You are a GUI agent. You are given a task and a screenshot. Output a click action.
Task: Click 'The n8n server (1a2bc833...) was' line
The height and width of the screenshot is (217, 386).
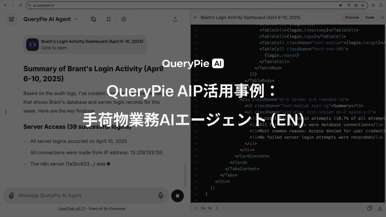coord(68,164)
